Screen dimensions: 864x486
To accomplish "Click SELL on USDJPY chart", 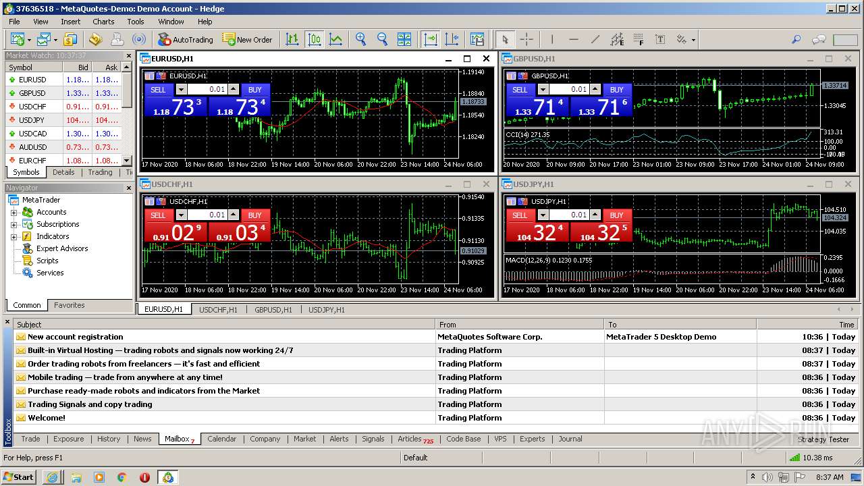I will pyautogui.click(x=520, y=215).
